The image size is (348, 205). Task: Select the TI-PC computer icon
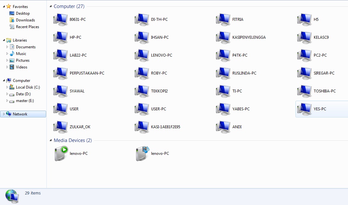[x=223, y=91]
